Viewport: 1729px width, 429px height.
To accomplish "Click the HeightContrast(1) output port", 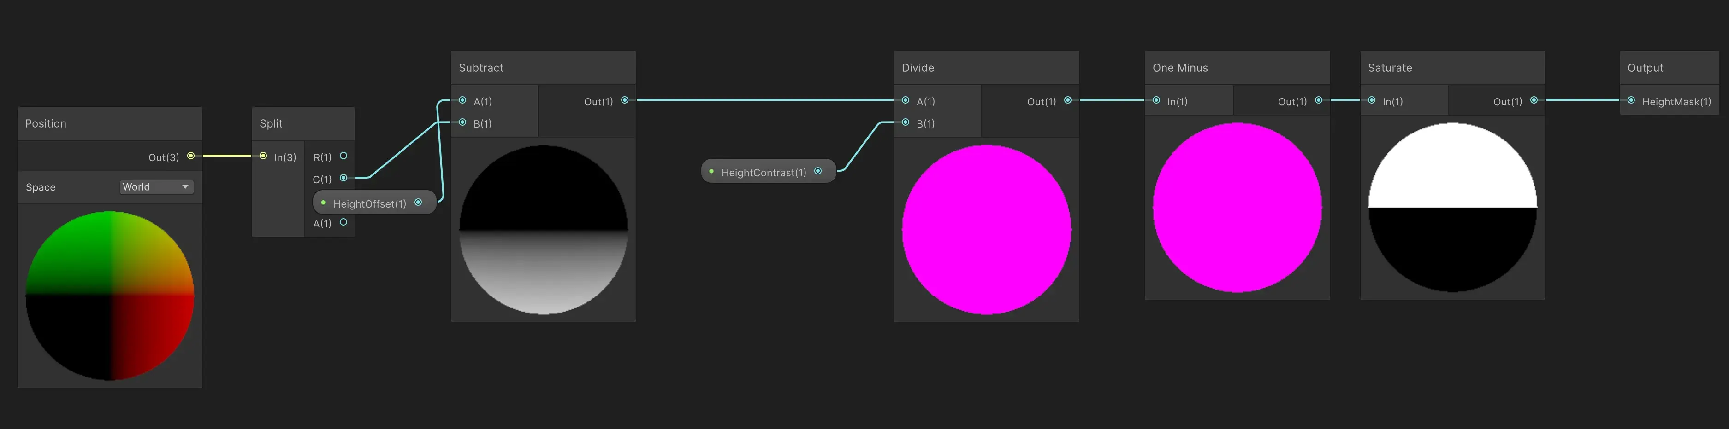I will pyautogui.click(x=817, y=171).
